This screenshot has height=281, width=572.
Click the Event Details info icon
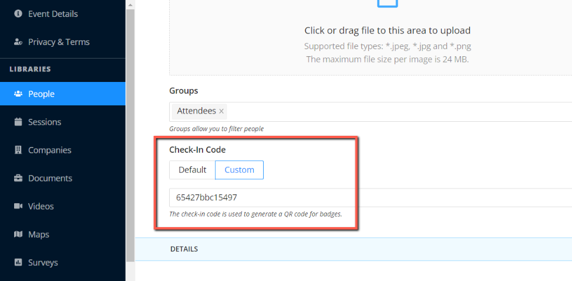pos(18,14)
